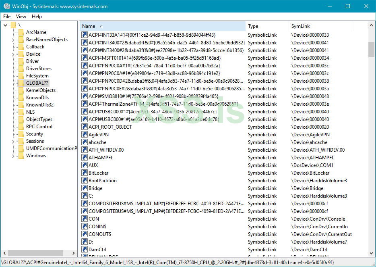This screenshot has width=376, height=267.
Task: Click the symlink icon next to ATH_WIFIDEV.00
Action: [x=85, y=150]
